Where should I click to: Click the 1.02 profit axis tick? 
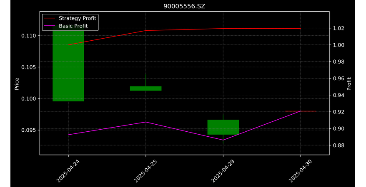[x=338, y=28]
